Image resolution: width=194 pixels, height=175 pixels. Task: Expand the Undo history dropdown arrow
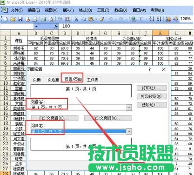pyautogui.click(x=115, y=19)
